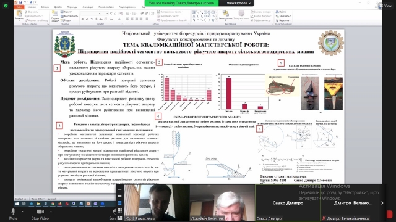Open Заливка фигуры shape fill
This screenshot has height=222, width=396.
pyautogui.click(x=261, y=12)
